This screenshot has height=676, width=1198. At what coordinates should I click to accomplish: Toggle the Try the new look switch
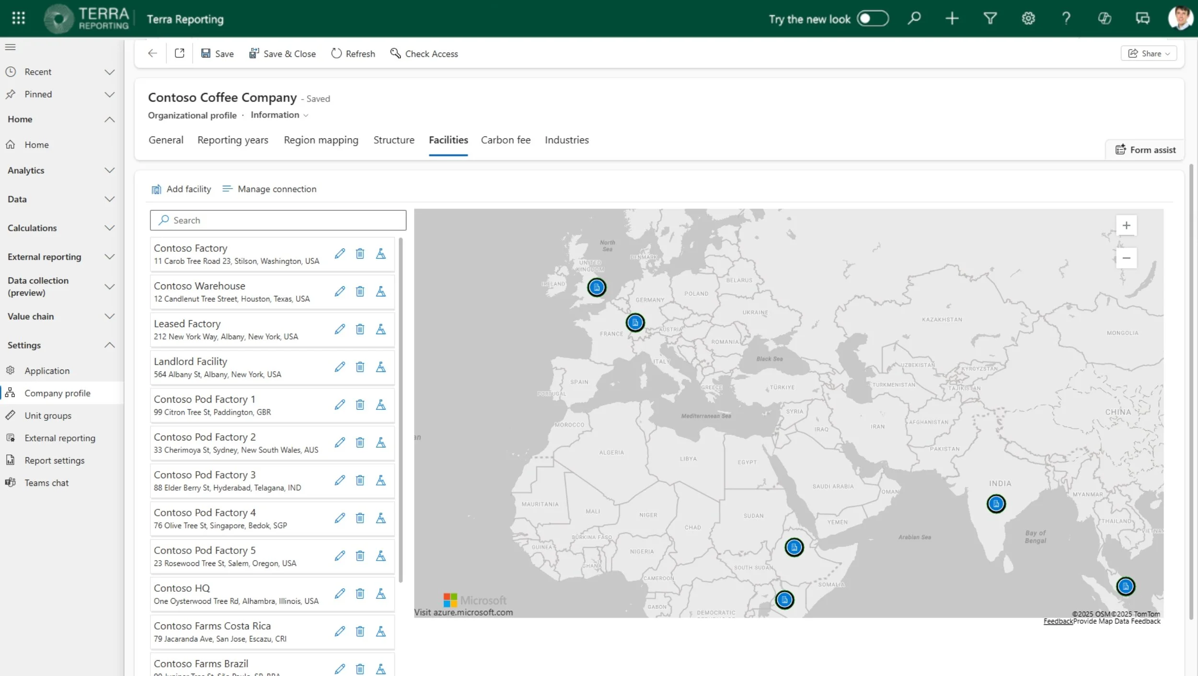(x=872, y=19)
